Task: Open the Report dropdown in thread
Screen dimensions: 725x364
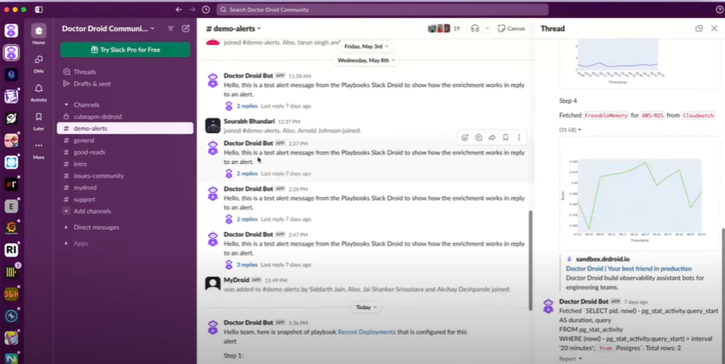Action: click(x=570, y=359)
